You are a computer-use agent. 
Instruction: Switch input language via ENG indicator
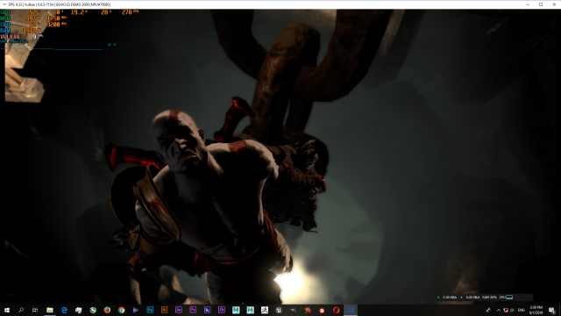click(522, 310)
